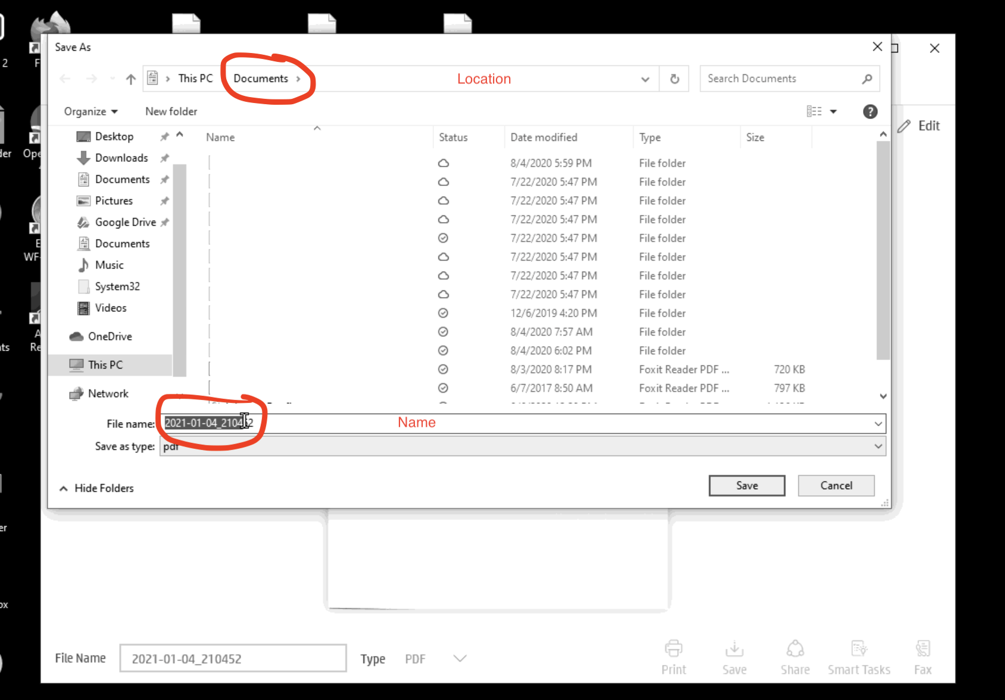Click the Cancel button
Viewport: 1005px width, 700px height.
[836, 486]
